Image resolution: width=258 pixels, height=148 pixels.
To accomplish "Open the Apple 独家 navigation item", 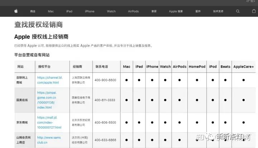I will (x=176, y=11).
